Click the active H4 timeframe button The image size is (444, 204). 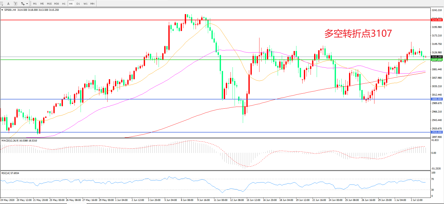coord(71,4)
